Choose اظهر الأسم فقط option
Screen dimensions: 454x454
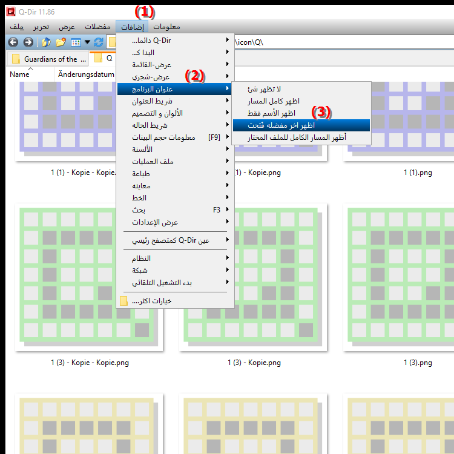tap(301, 113)
